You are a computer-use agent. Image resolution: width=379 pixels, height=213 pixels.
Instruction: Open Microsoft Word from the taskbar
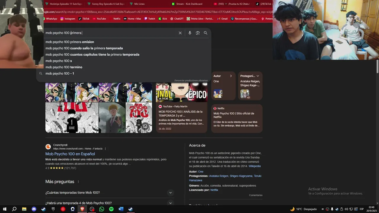pyautogui.click(x=121, y=209)
